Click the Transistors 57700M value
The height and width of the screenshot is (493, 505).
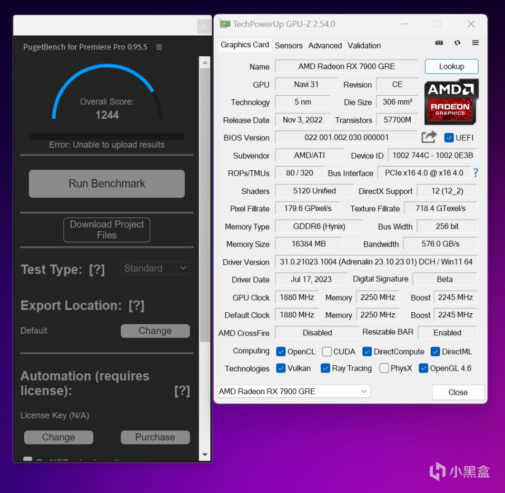397,120
